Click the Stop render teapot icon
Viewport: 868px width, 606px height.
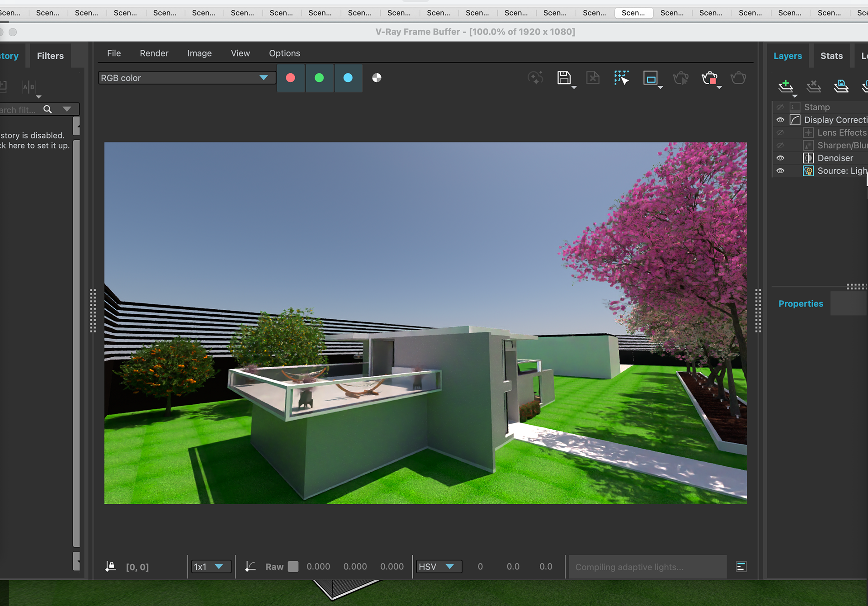pos(709,78)
